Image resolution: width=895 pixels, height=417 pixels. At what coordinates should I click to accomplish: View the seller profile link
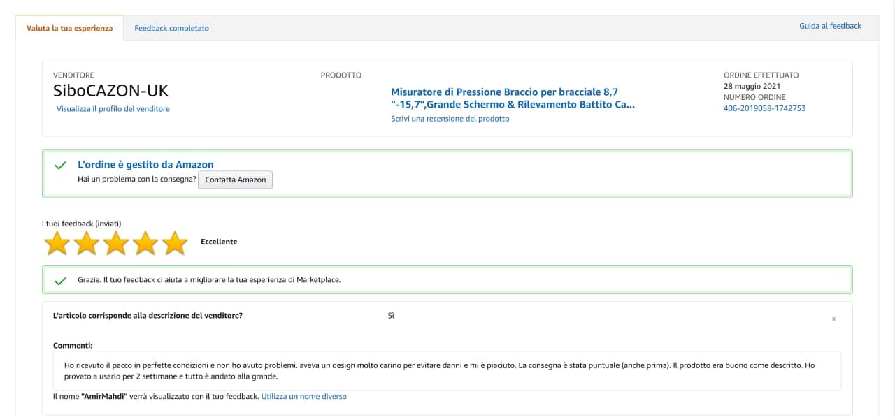(113, 109)
